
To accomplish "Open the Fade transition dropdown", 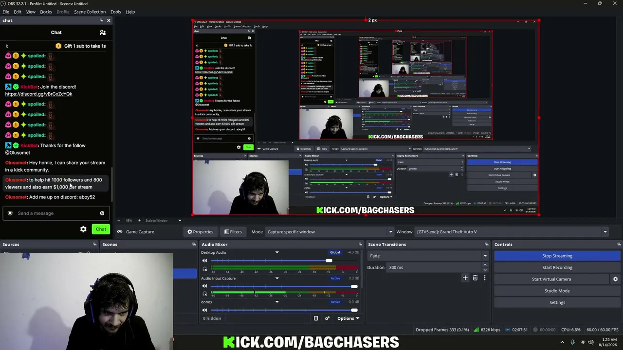I will click(x=428, y=256).
